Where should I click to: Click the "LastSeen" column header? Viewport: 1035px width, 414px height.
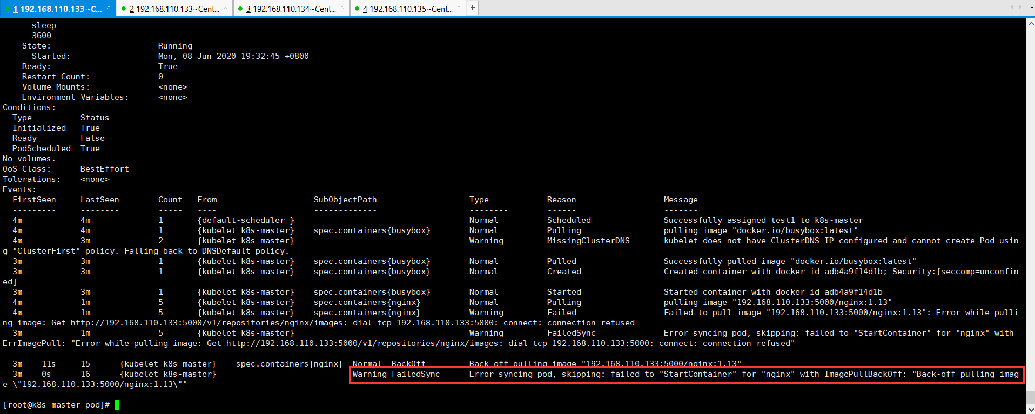point(100,200)
